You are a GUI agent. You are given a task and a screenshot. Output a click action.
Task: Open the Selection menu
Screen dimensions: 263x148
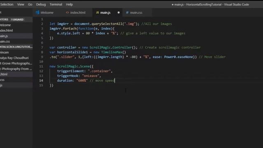(x=7, y=5)
